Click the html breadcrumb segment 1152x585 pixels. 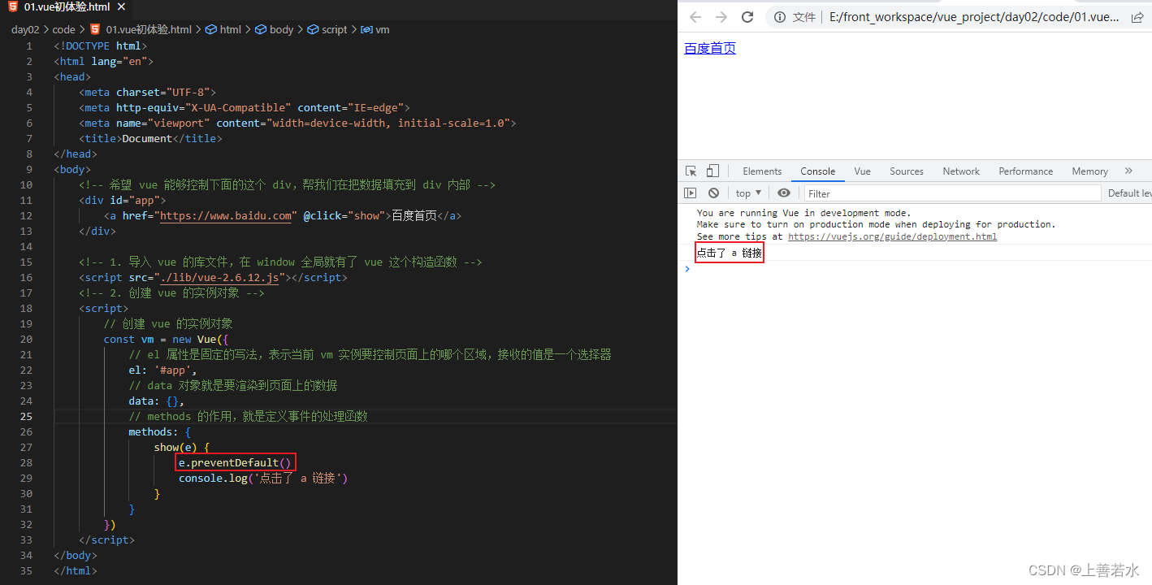coord(231,29)
